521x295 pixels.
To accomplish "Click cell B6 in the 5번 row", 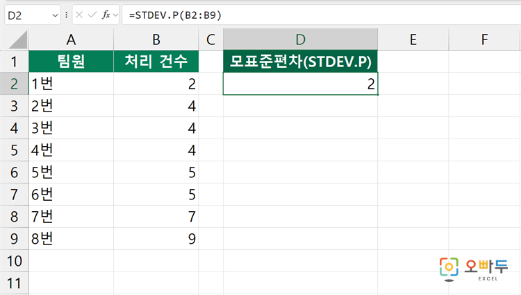I will click(156, 172).
